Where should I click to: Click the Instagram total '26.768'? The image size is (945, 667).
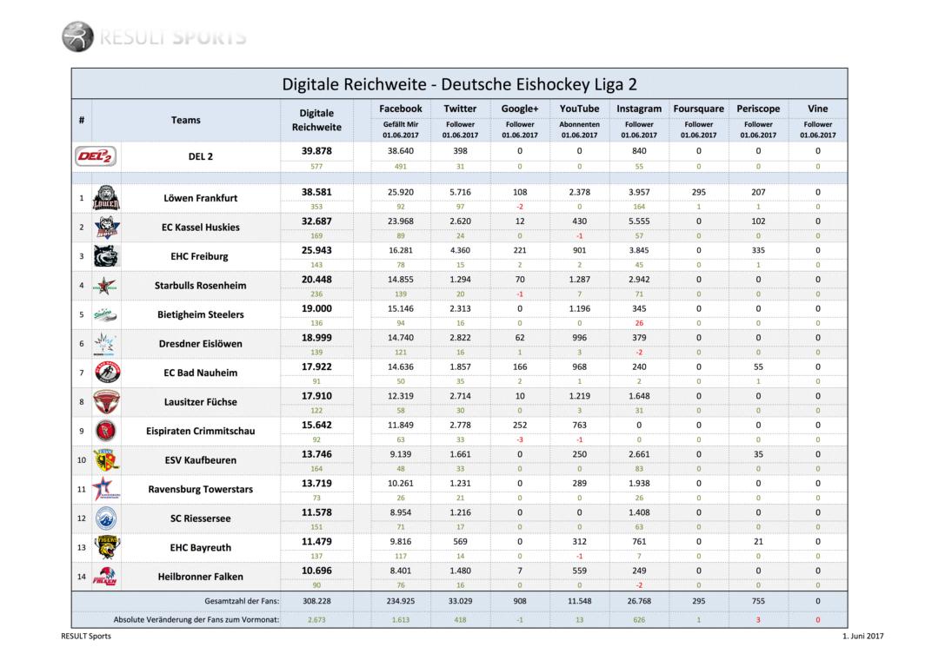639,601
